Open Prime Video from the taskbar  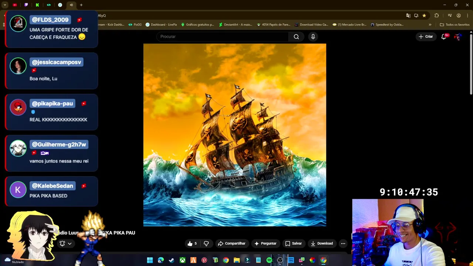291,260
